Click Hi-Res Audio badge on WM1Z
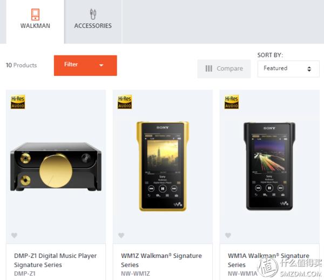Screen dimensions: 324x280 point(125,102)
